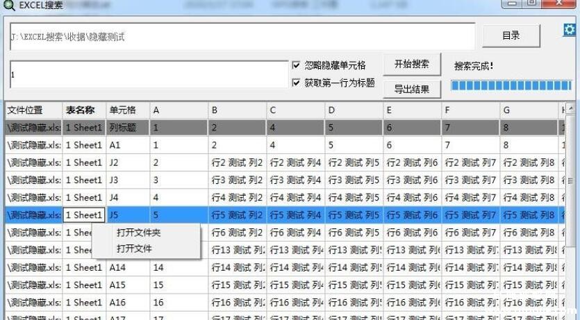Click the 1 Sheet1 cell in J3 row

[x=84, y=180]
